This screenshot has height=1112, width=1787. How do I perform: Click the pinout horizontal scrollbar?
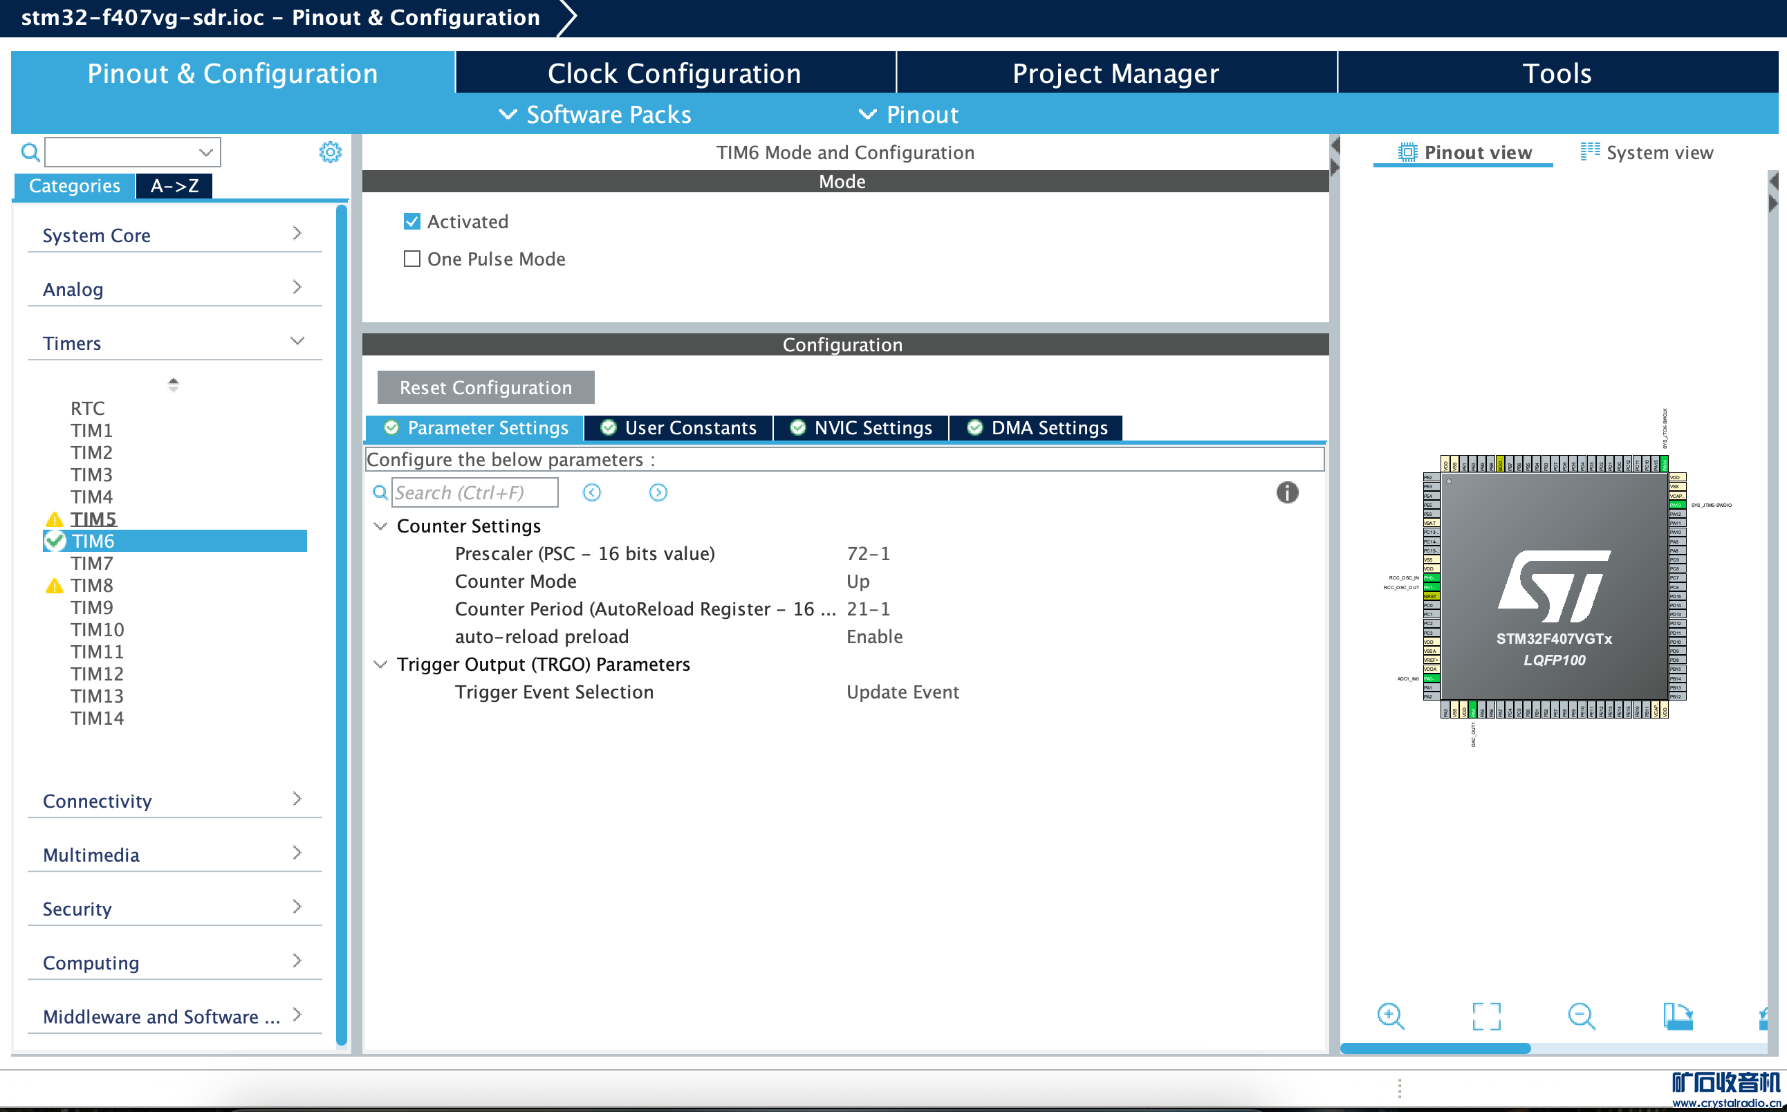pyautogui.click(x=1434, y=1048)
